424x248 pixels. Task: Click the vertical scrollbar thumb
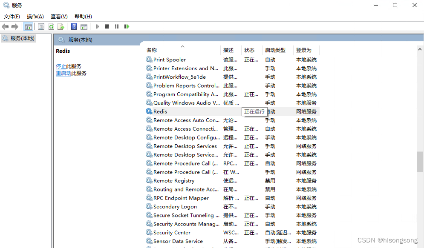[x=420, y=162]
